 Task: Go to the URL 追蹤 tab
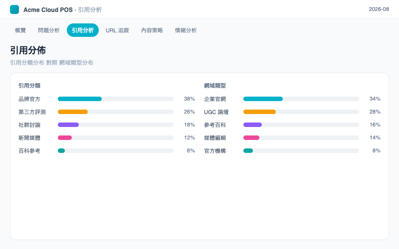pyautogui.click(x=117, y=30)
